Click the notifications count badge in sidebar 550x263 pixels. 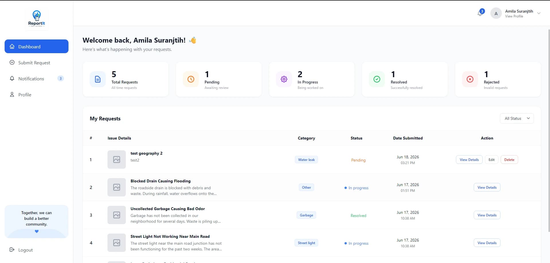coord(60,78)
